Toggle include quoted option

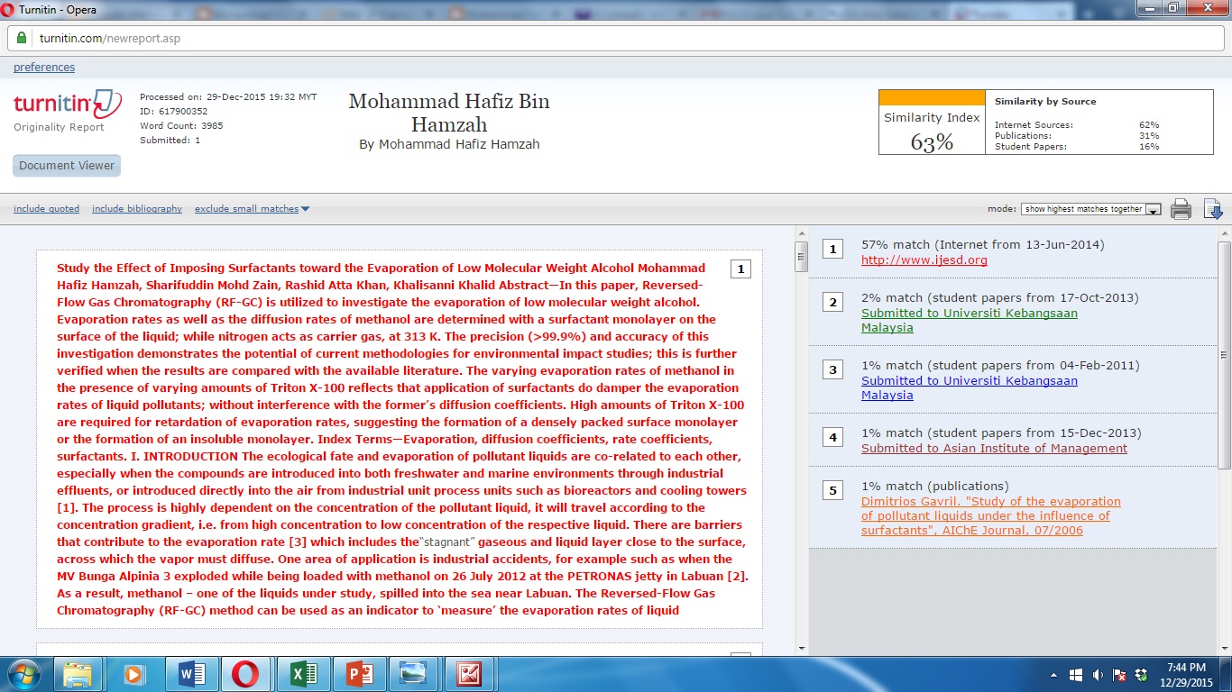point(46,209)
